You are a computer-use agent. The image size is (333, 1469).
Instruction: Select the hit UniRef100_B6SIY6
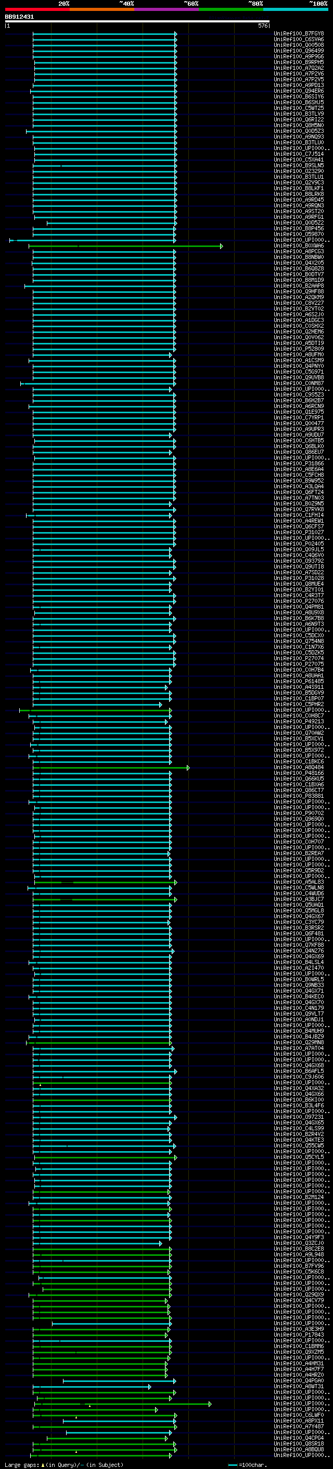(299, 97)
